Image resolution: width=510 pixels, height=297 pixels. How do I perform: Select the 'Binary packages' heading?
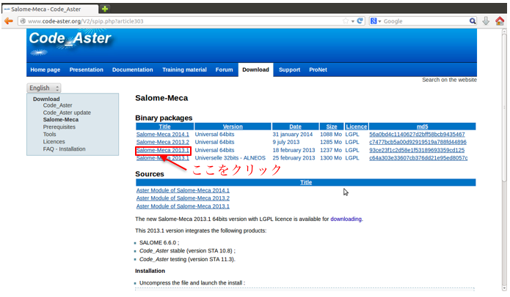click(x=164, y=118)
